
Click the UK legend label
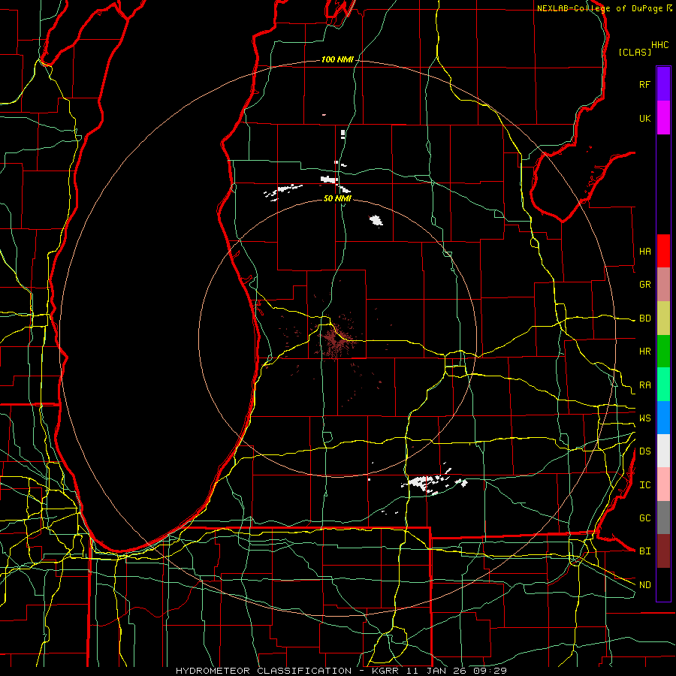coord(644,118)
